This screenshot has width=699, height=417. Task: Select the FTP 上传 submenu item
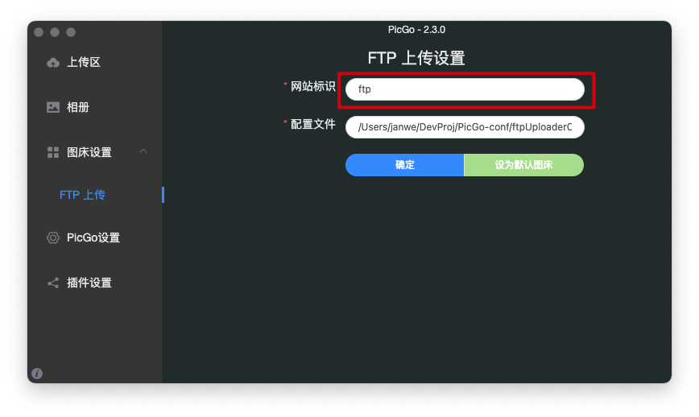pos(82,195)
